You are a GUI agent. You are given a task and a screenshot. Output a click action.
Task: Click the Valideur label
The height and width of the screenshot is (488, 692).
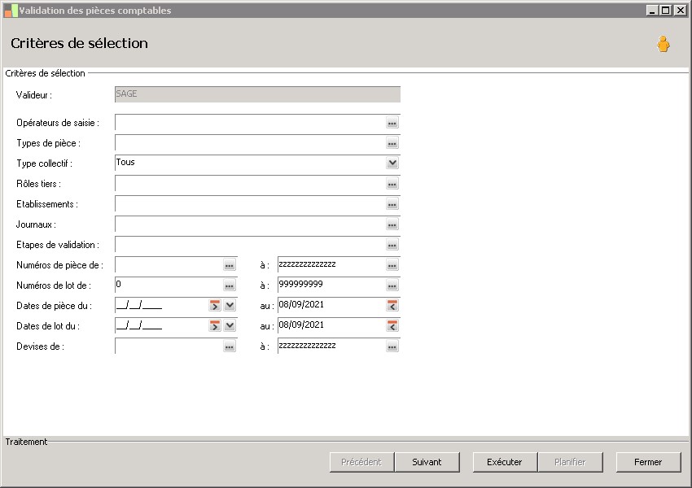click(34, 95)
